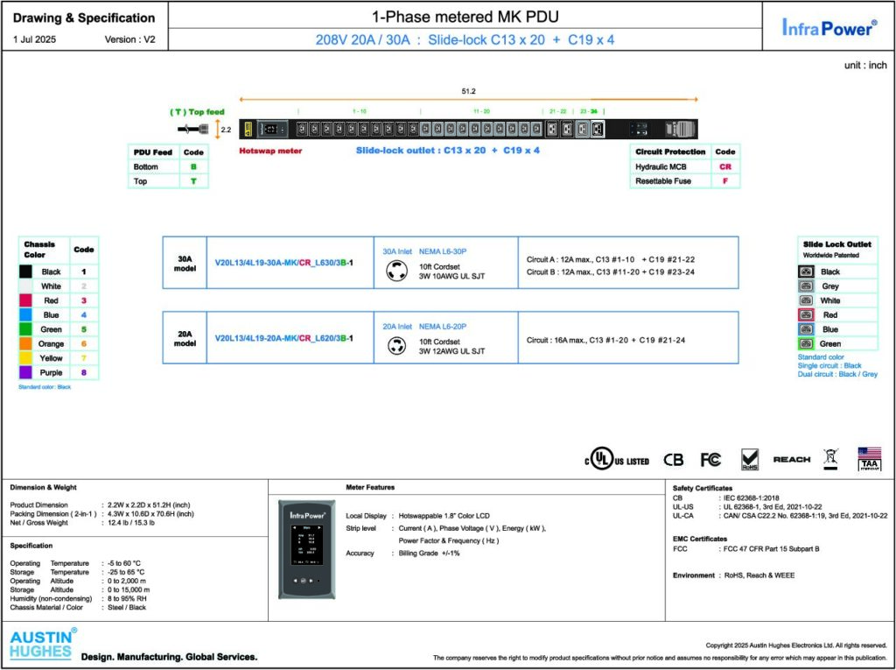The image size is (896, 670).
Task: Click the 'Design. Manufacturing. Global Services.' tagline
Action: 169,657
